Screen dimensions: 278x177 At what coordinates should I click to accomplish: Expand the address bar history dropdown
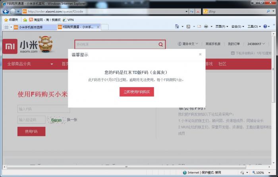point(186,12)
